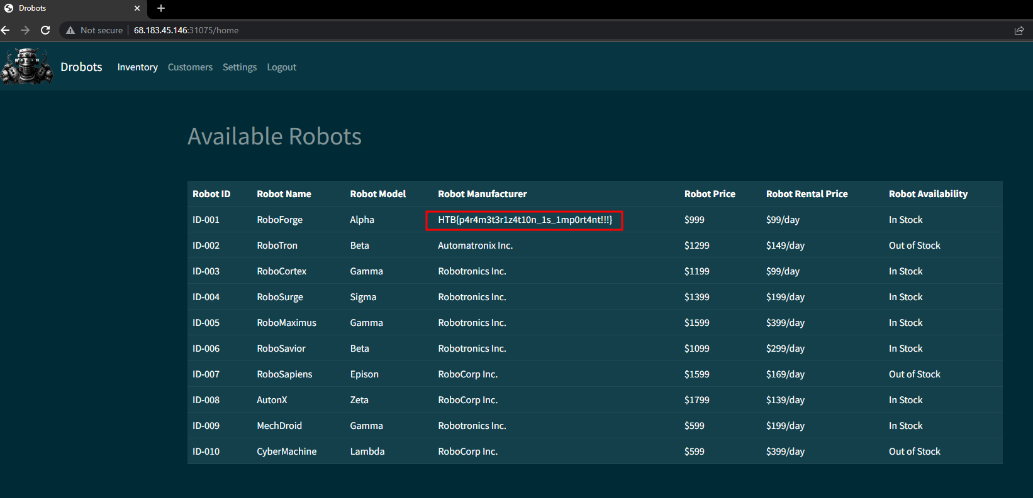Click the HTB flag manufacturer cell
Image resolution: width=1033 pixels, height=498 pixels.
pyautogui.click(x=525, y=220)
